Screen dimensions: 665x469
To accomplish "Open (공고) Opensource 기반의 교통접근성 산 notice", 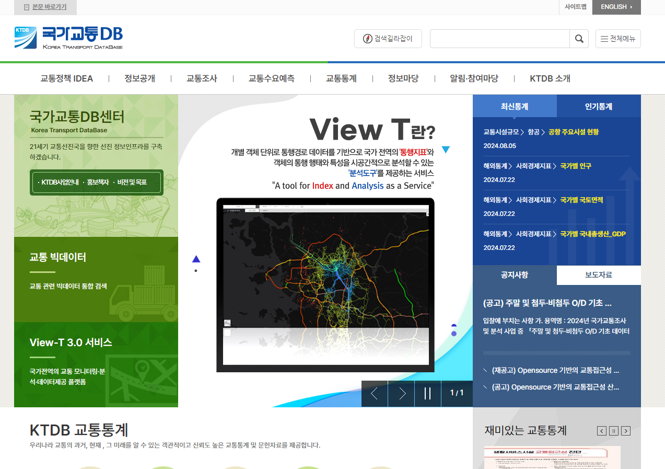I will [x=555, y=387].
